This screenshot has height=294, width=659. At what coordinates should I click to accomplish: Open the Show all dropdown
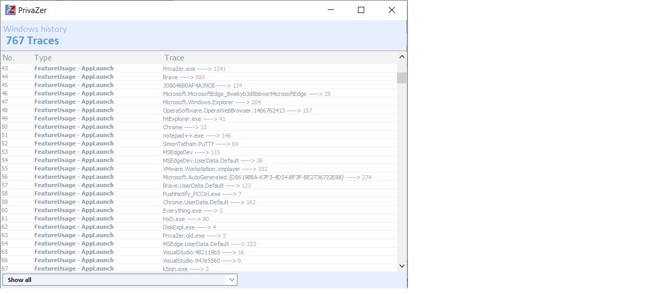pyautogui.click(x=120, y=280)
